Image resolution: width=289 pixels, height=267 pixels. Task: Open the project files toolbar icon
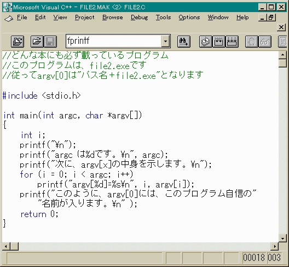click(x=18, y=41)
